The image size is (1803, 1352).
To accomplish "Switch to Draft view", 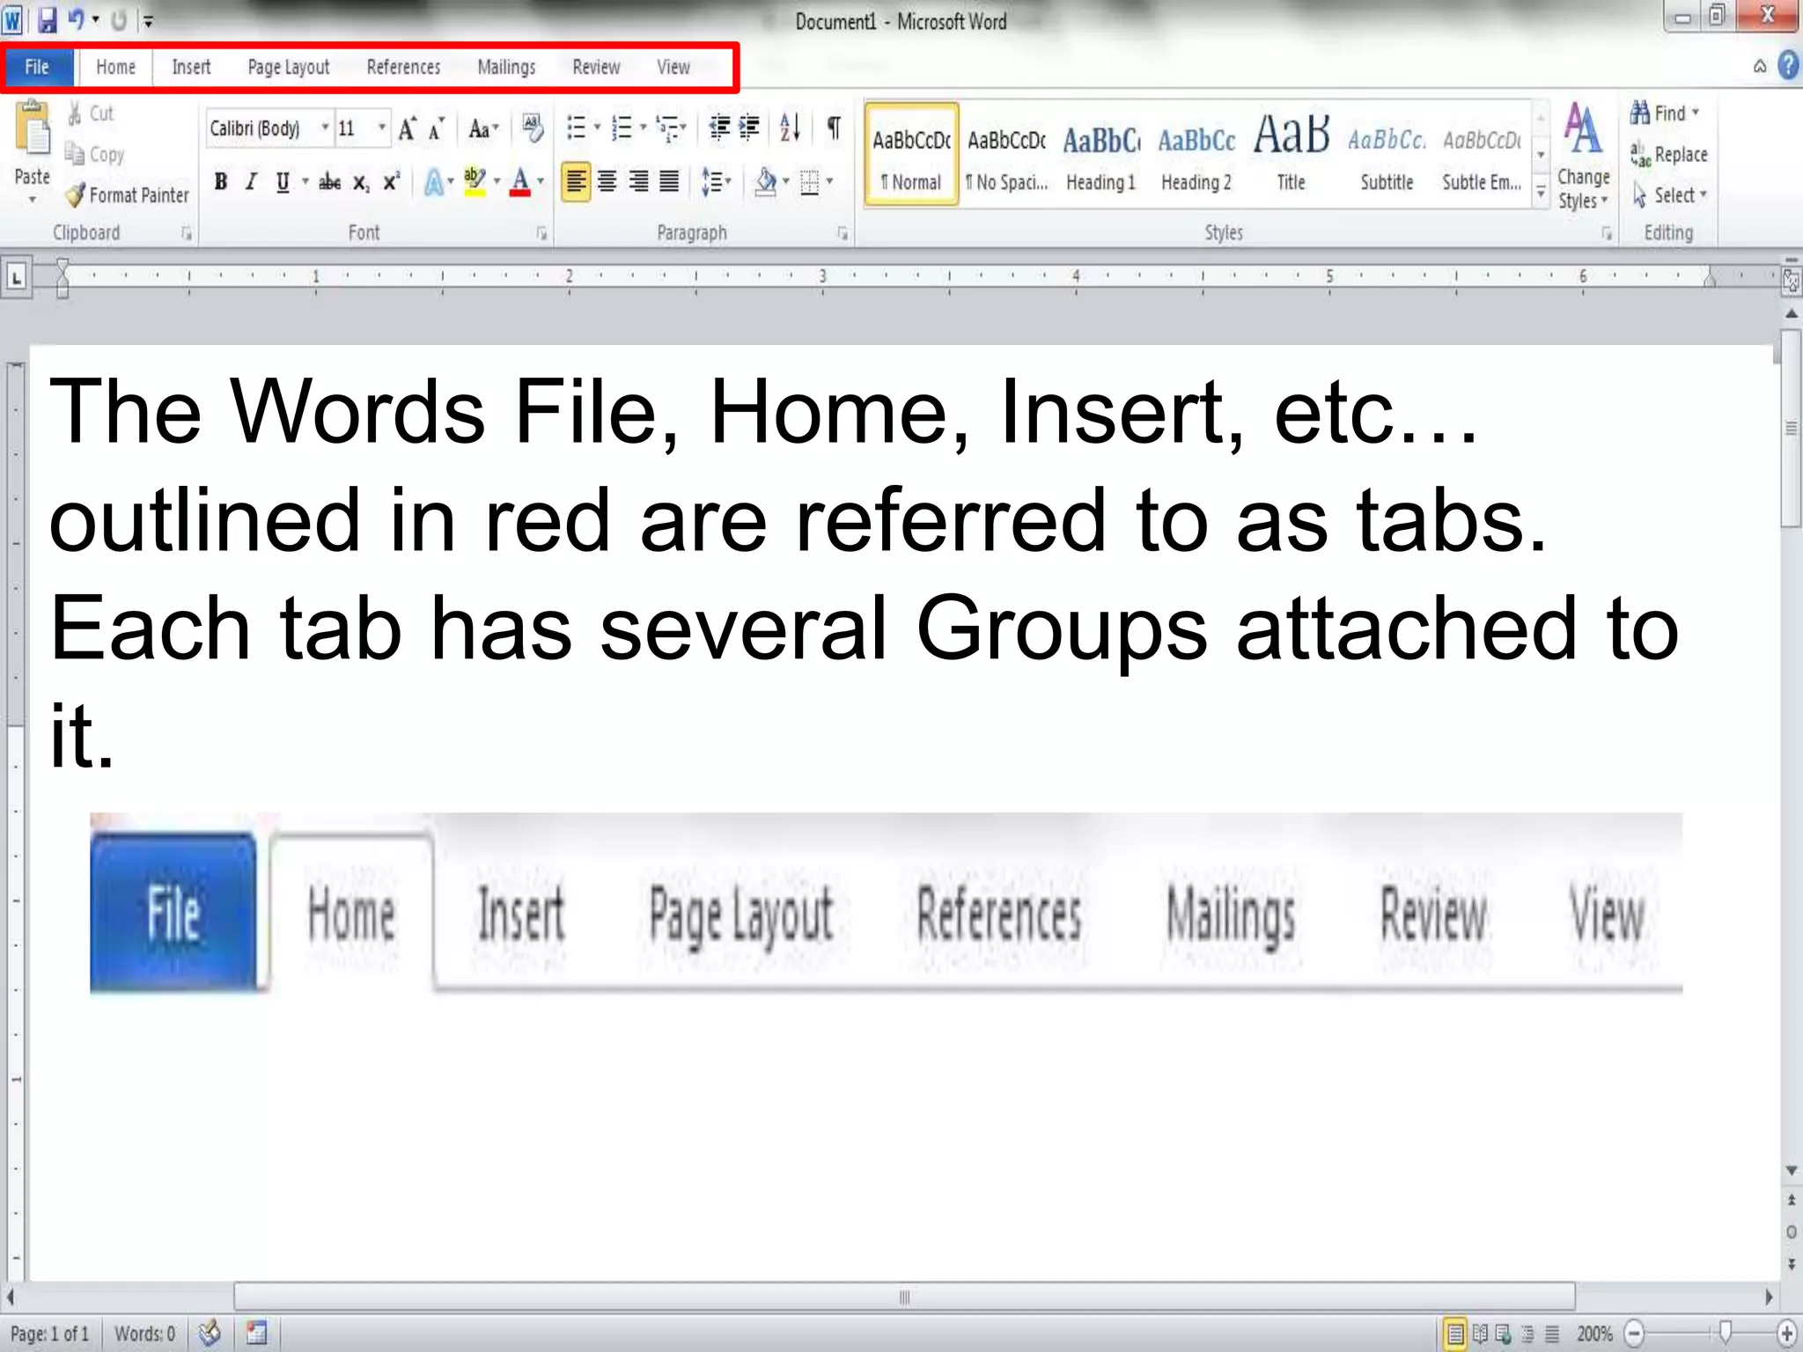I will point(1551,1334).
